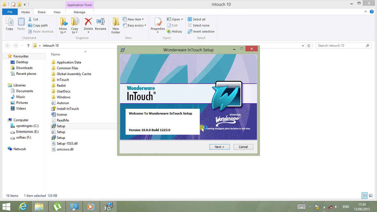The height and width of the screenshot is (212, 377).
Task: Create a New folder
Action: click(x=116, y=26)
